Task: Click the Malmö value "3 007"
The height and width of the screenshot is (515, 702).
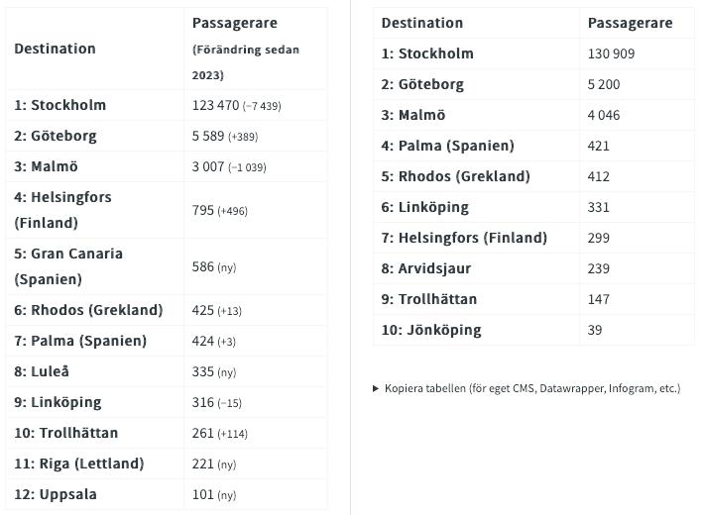Action: pos(208,166)
